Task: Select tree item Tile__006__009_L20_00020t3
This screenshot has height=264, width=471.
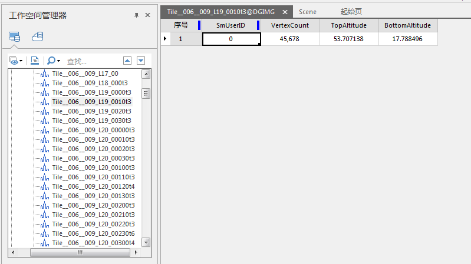Action: (x=93, y=149)
